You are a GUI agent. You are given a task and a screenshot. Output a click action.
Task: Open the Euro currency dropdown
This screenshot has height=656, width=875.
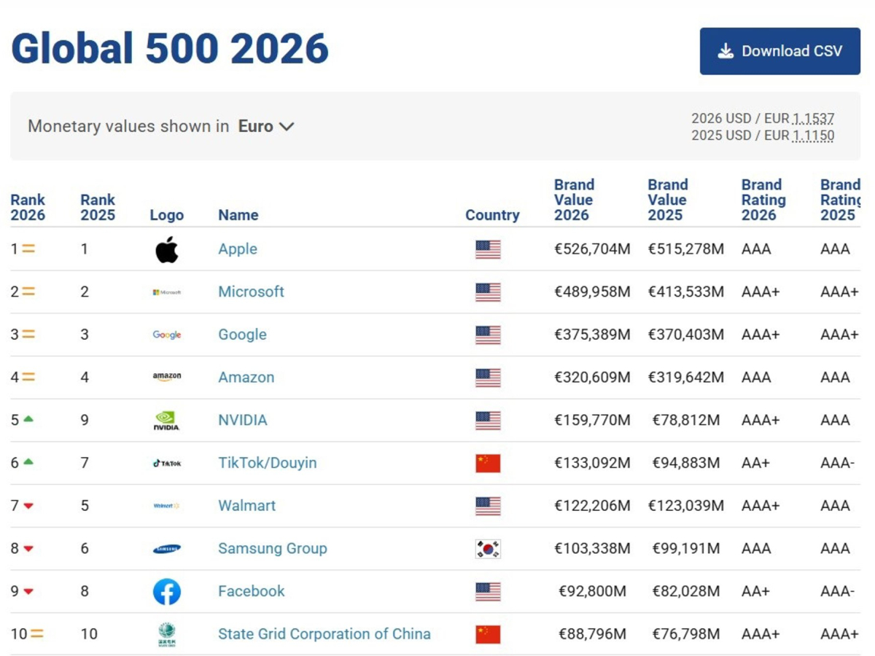[x=266, y=126]
